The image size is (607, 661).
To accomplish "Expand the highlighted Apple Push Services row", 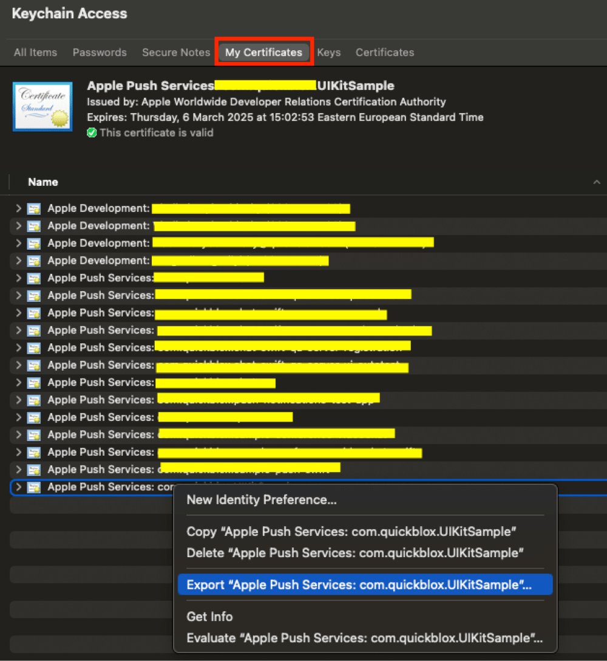I will (18, 487).
